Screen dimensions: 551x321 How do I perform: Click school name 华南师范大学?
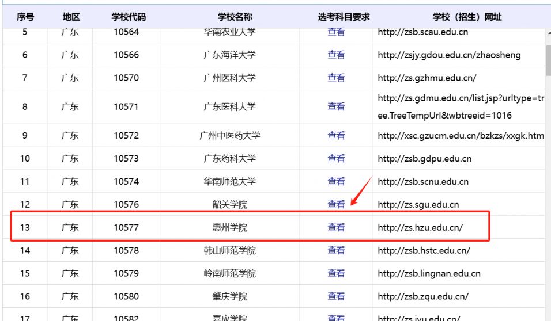point(230,181)
